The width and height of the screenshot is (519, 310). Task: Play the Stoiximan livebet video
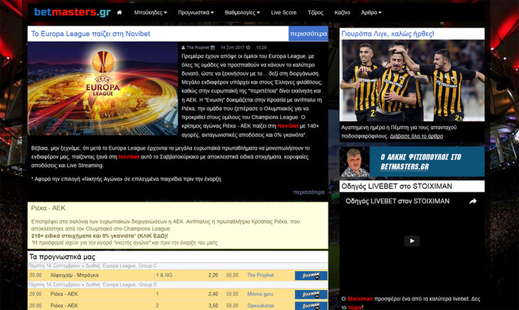[x=412, y=240]
